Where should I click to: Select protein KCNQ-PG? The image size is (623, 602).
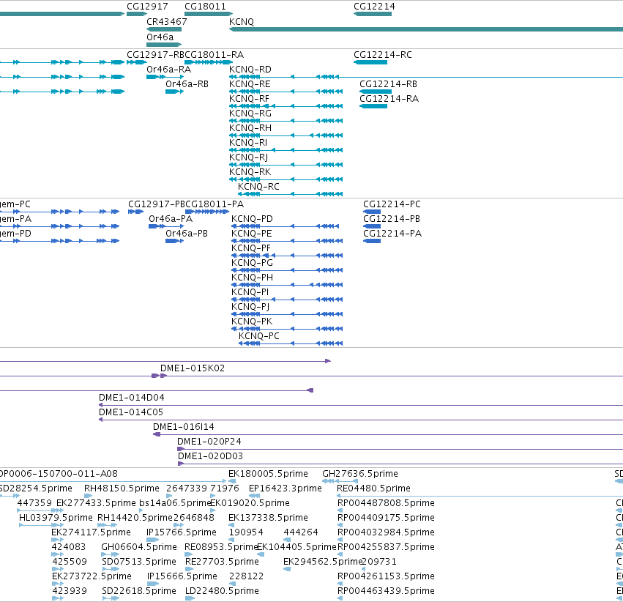click(x=252, y=263)
